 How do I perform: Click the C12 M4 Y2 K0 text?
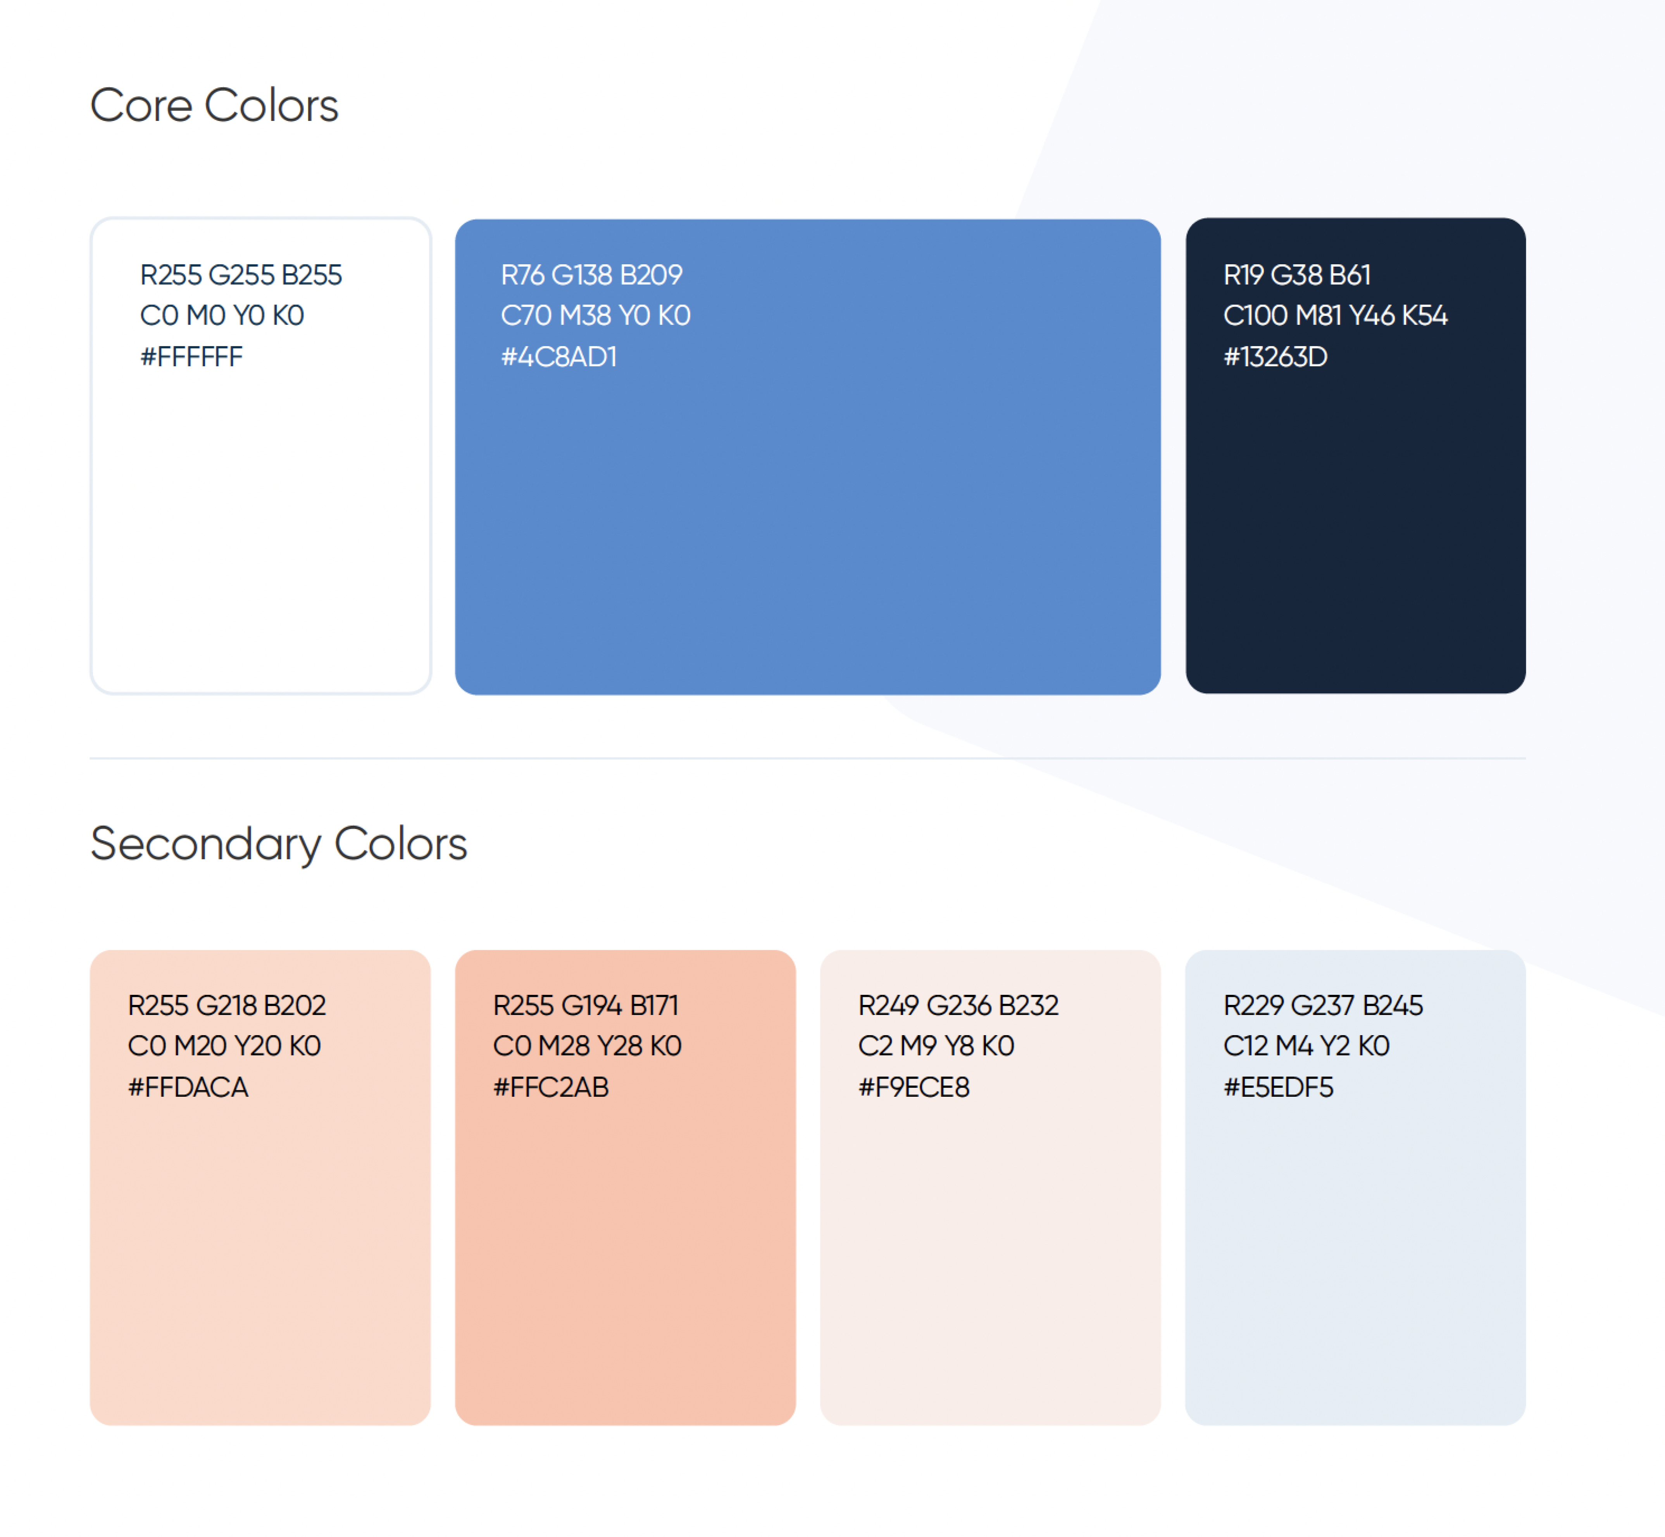(1306, 1046)
